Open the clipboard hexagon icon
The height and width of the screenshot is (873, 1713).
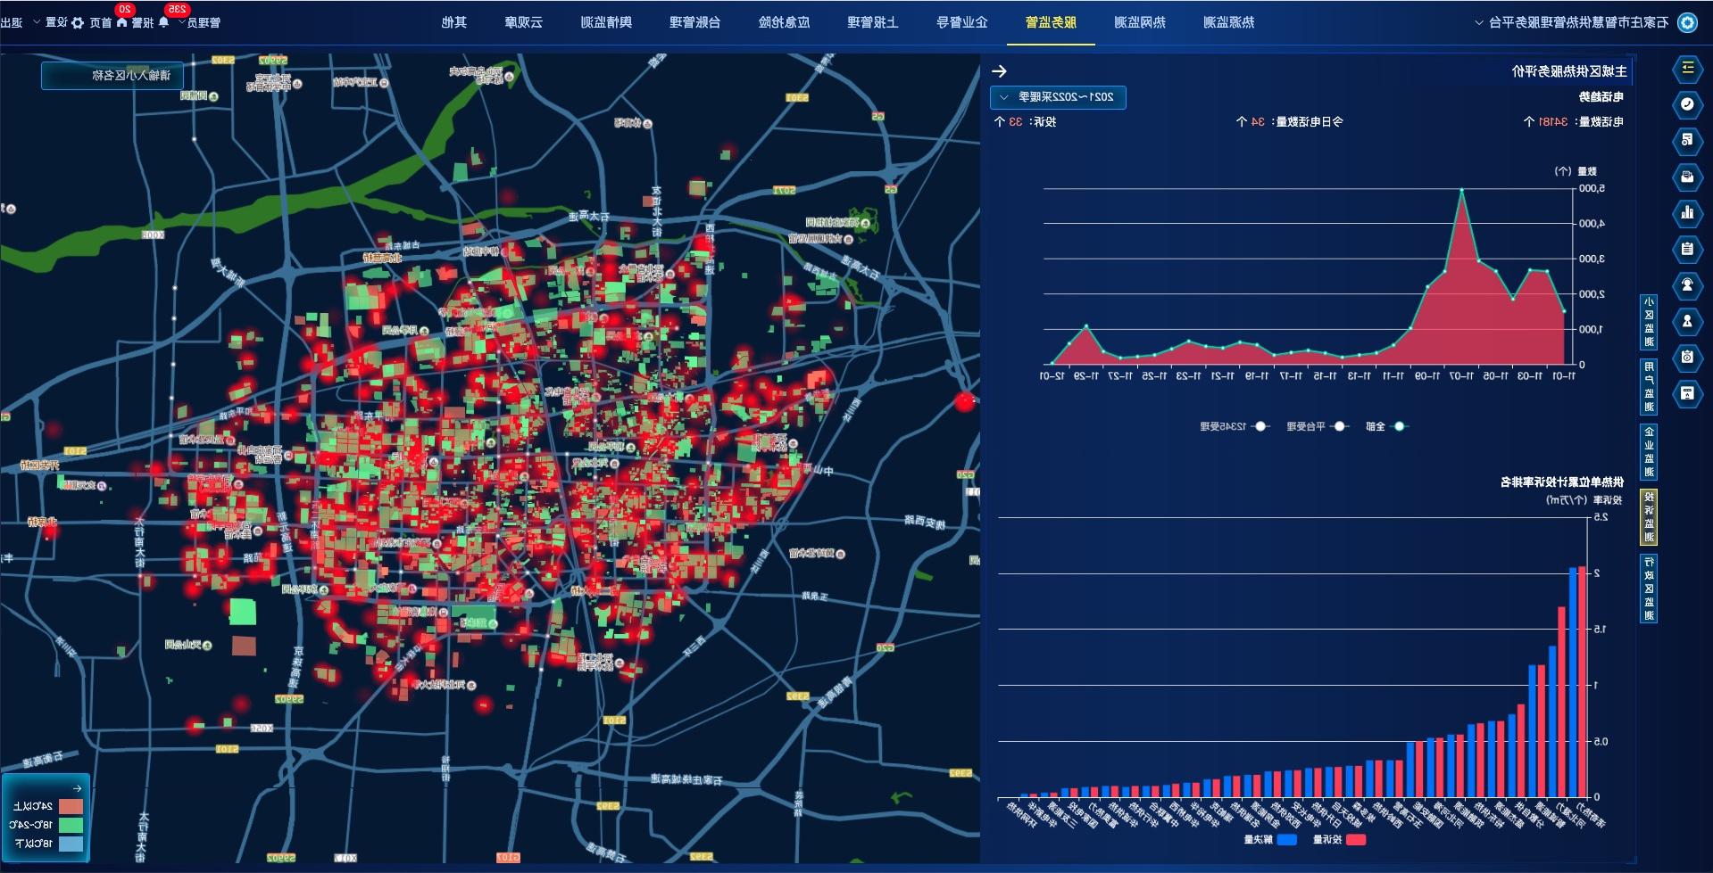tap(1687, 249)
